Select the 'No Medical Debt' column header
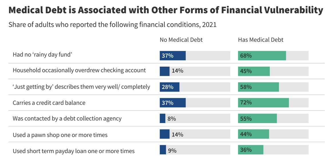 [181, 40]
